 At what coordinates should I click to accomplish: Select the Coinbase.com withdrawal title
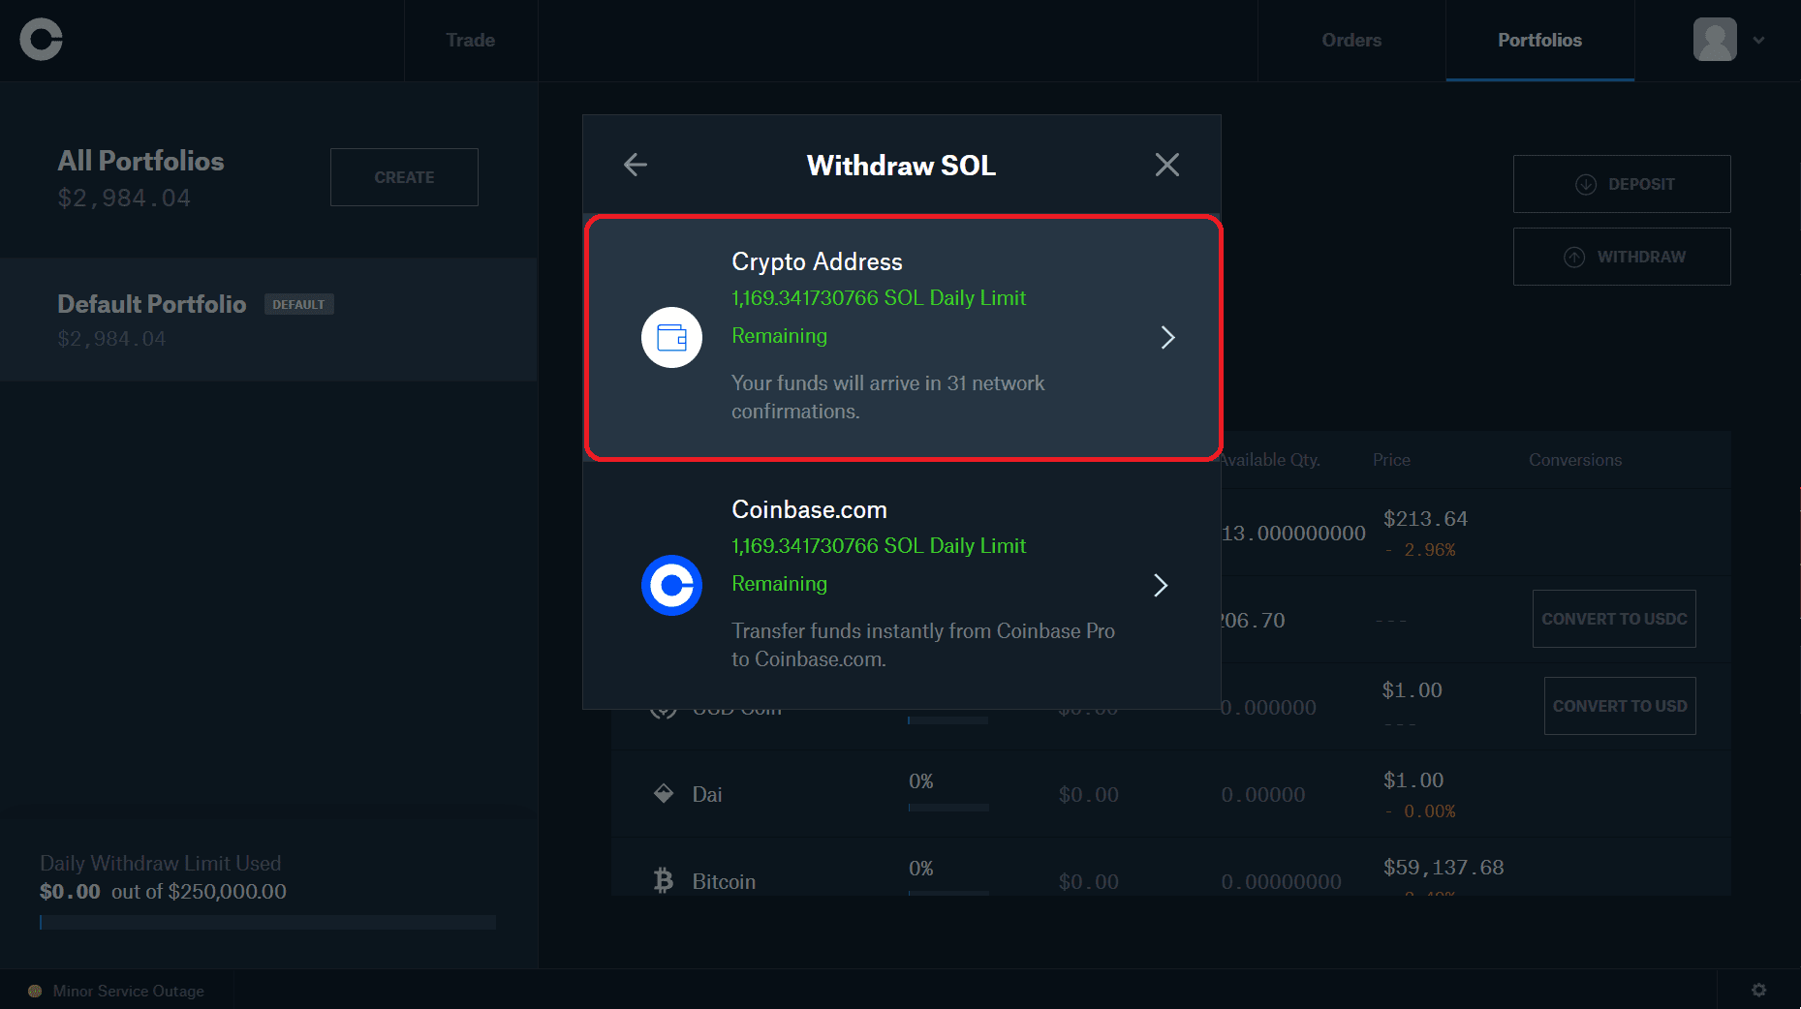pos(809,509)
